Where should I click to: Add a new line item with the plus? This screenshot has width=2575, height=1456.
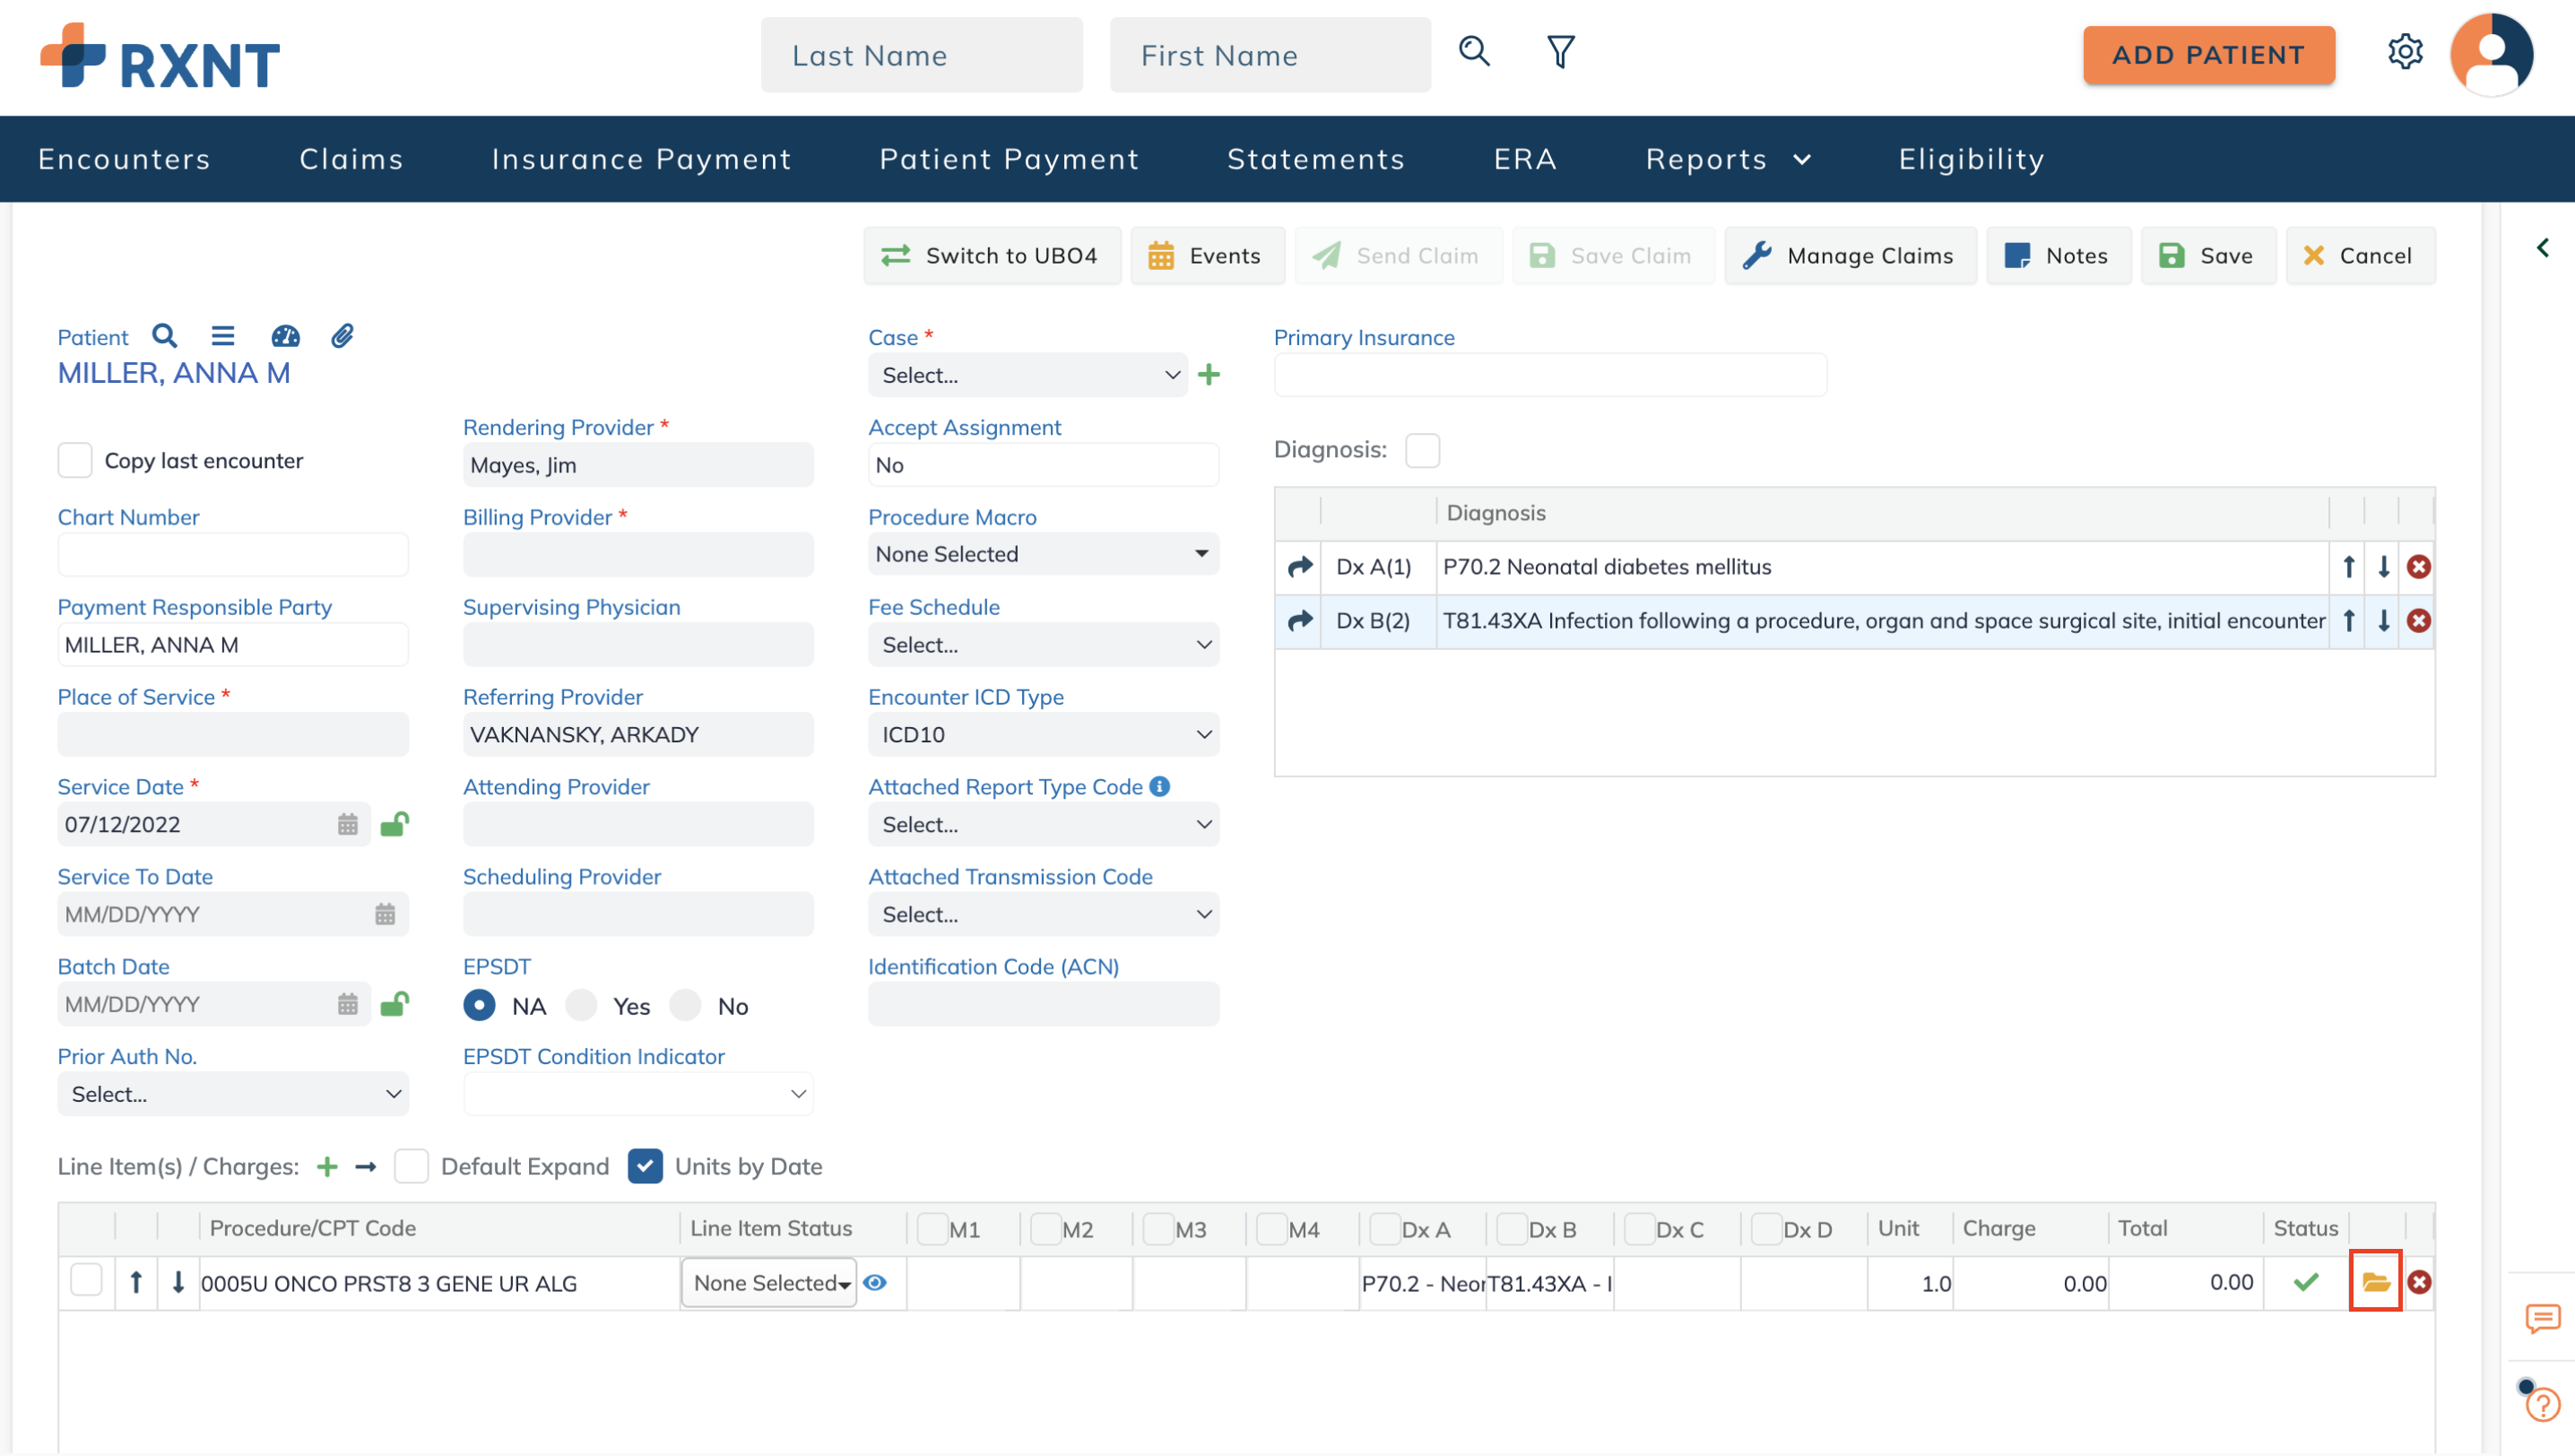click(327, 1167)
